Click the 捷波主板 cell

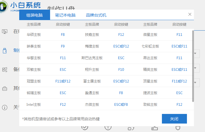[x=150, y=93]
